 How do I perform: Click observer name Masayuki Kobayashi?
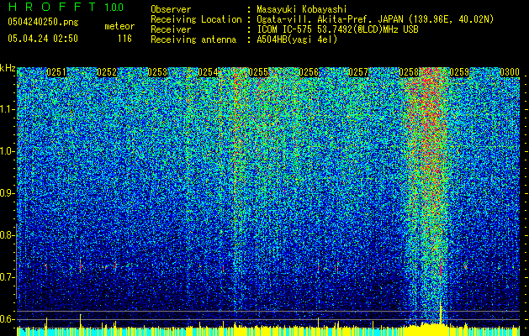(302, 9)
